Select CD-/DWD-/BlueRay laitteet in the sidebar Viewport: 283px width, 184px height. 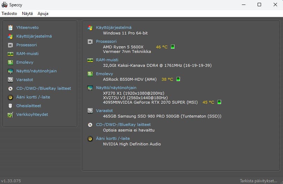point(44,88)
